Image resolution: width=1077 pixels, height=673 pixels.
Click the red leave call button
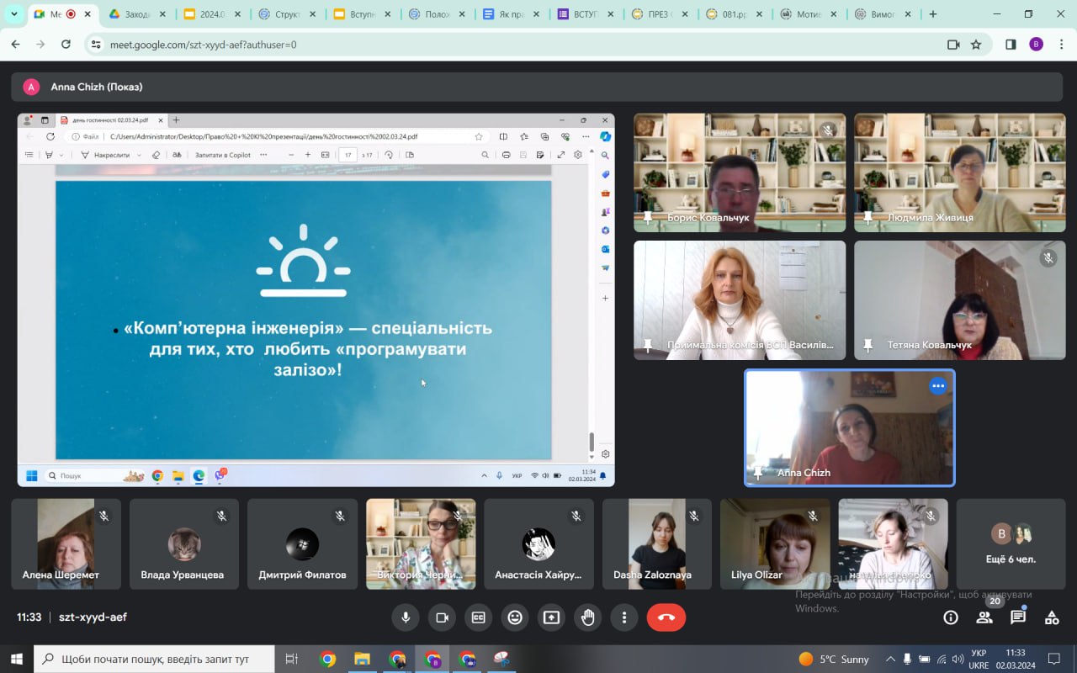[x=666, y=617]
